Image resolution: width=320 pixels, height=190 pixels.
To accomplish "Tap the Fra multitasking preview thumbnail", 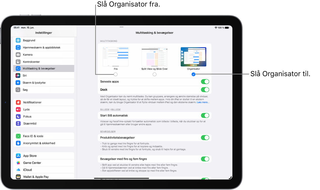I will [116, 57].
